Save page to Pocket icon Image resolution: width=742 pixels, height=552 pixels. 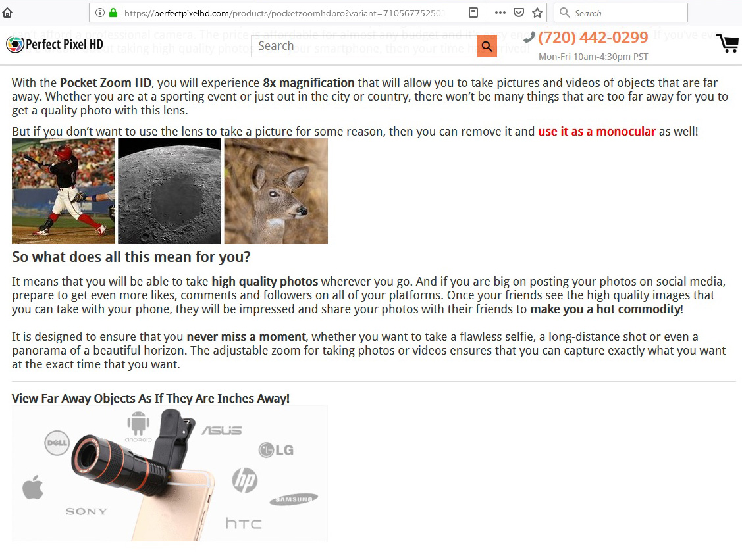coord(519,13)
